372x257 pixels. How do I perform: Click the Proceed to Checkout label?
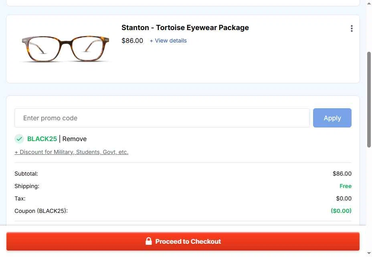pos(188,241)
